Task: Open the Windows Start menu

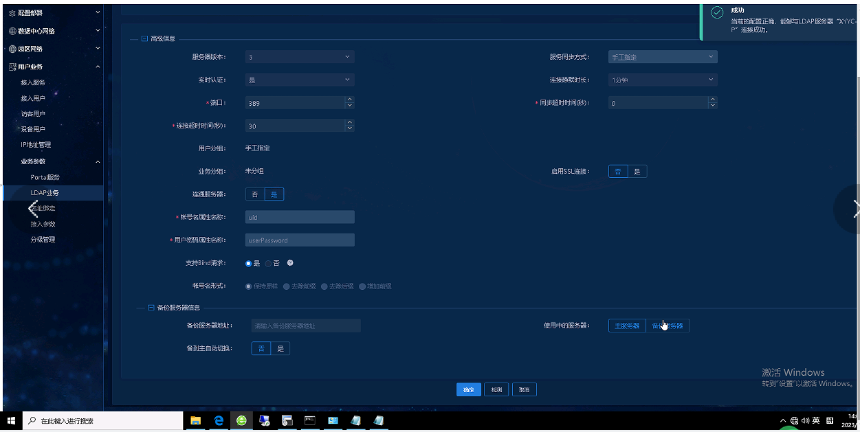Action: pos(11,420)
